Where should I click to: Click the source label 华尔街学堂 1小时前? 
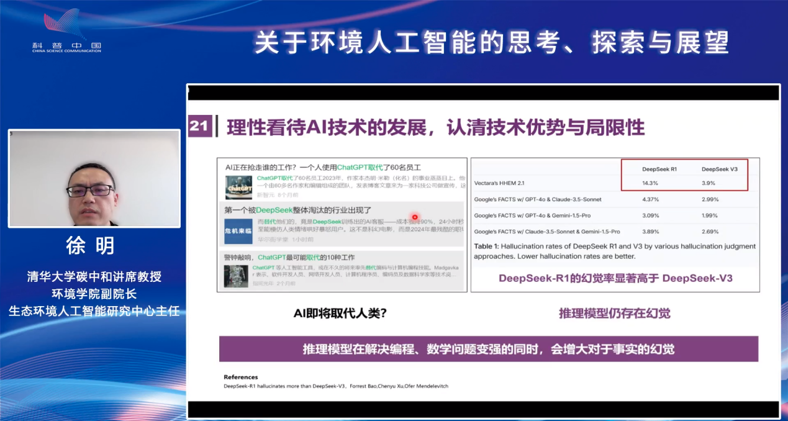pos(285,239)
